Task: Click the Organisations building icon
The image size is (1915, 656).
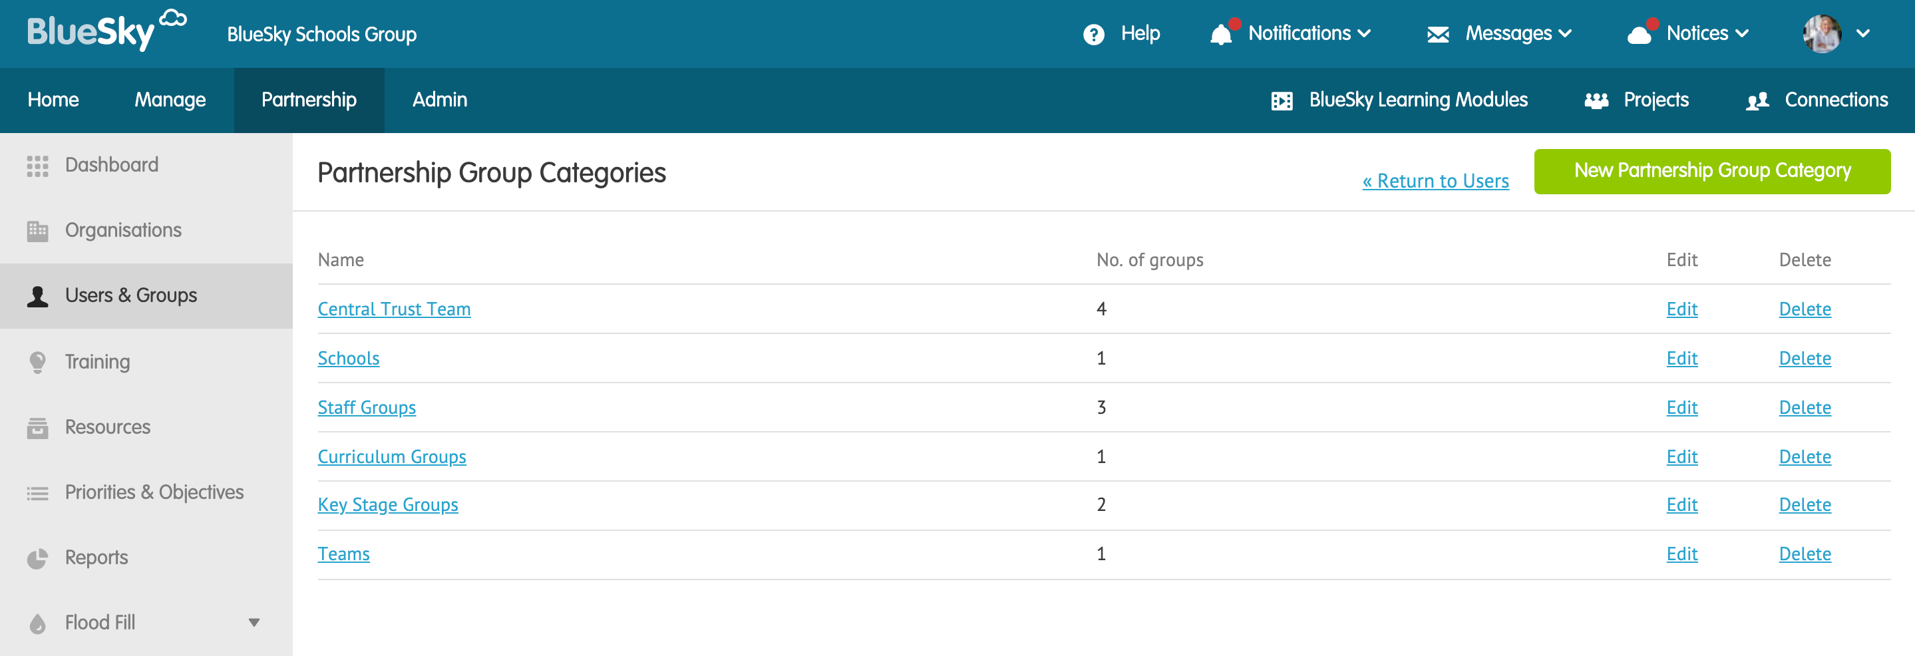Action: tap(37, 231)
